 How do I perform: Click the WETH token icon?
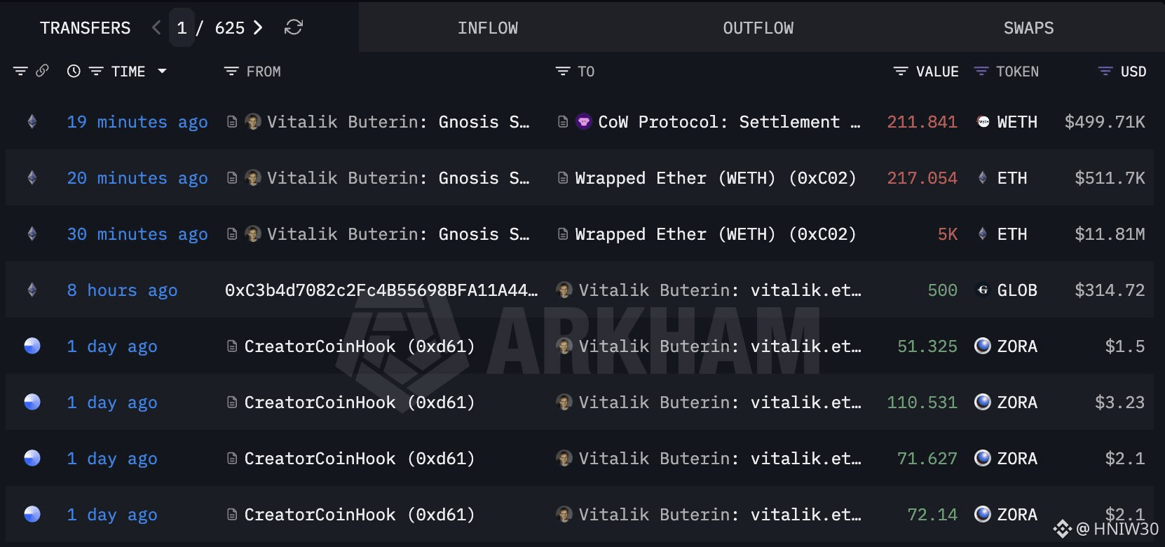tap(983, 121)
